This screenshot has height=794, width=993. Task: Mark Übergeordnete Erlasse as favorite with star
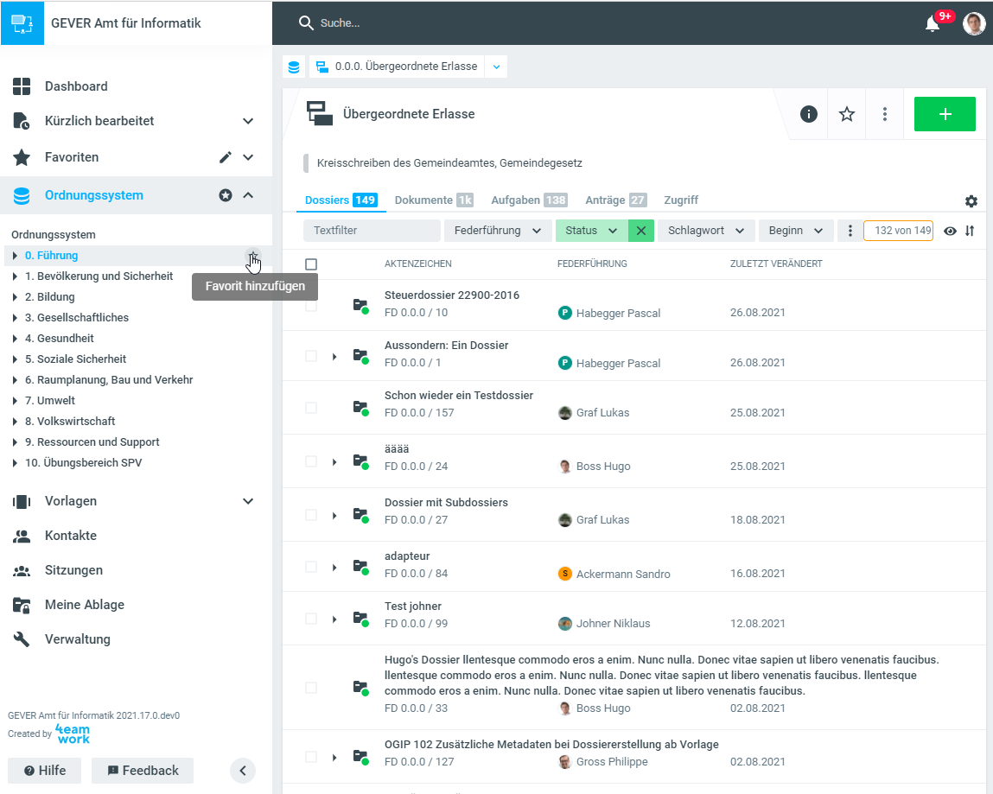tap(847, 114)
